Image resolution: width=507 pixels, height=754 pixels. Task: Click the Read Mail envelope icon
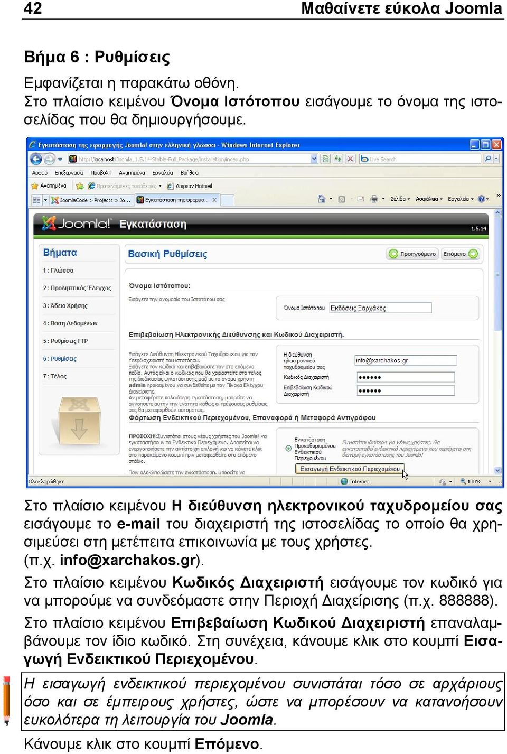pos(361,199)
